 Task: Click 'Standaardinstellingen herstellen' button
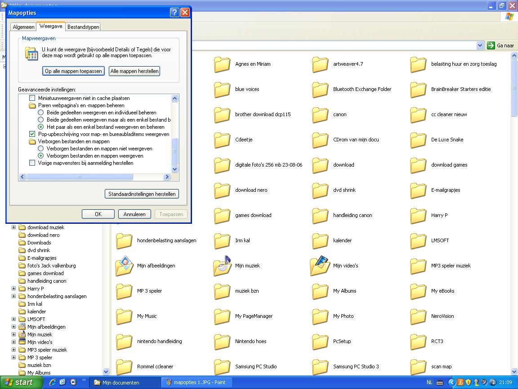pyautogui.click(x=142, y=194)
